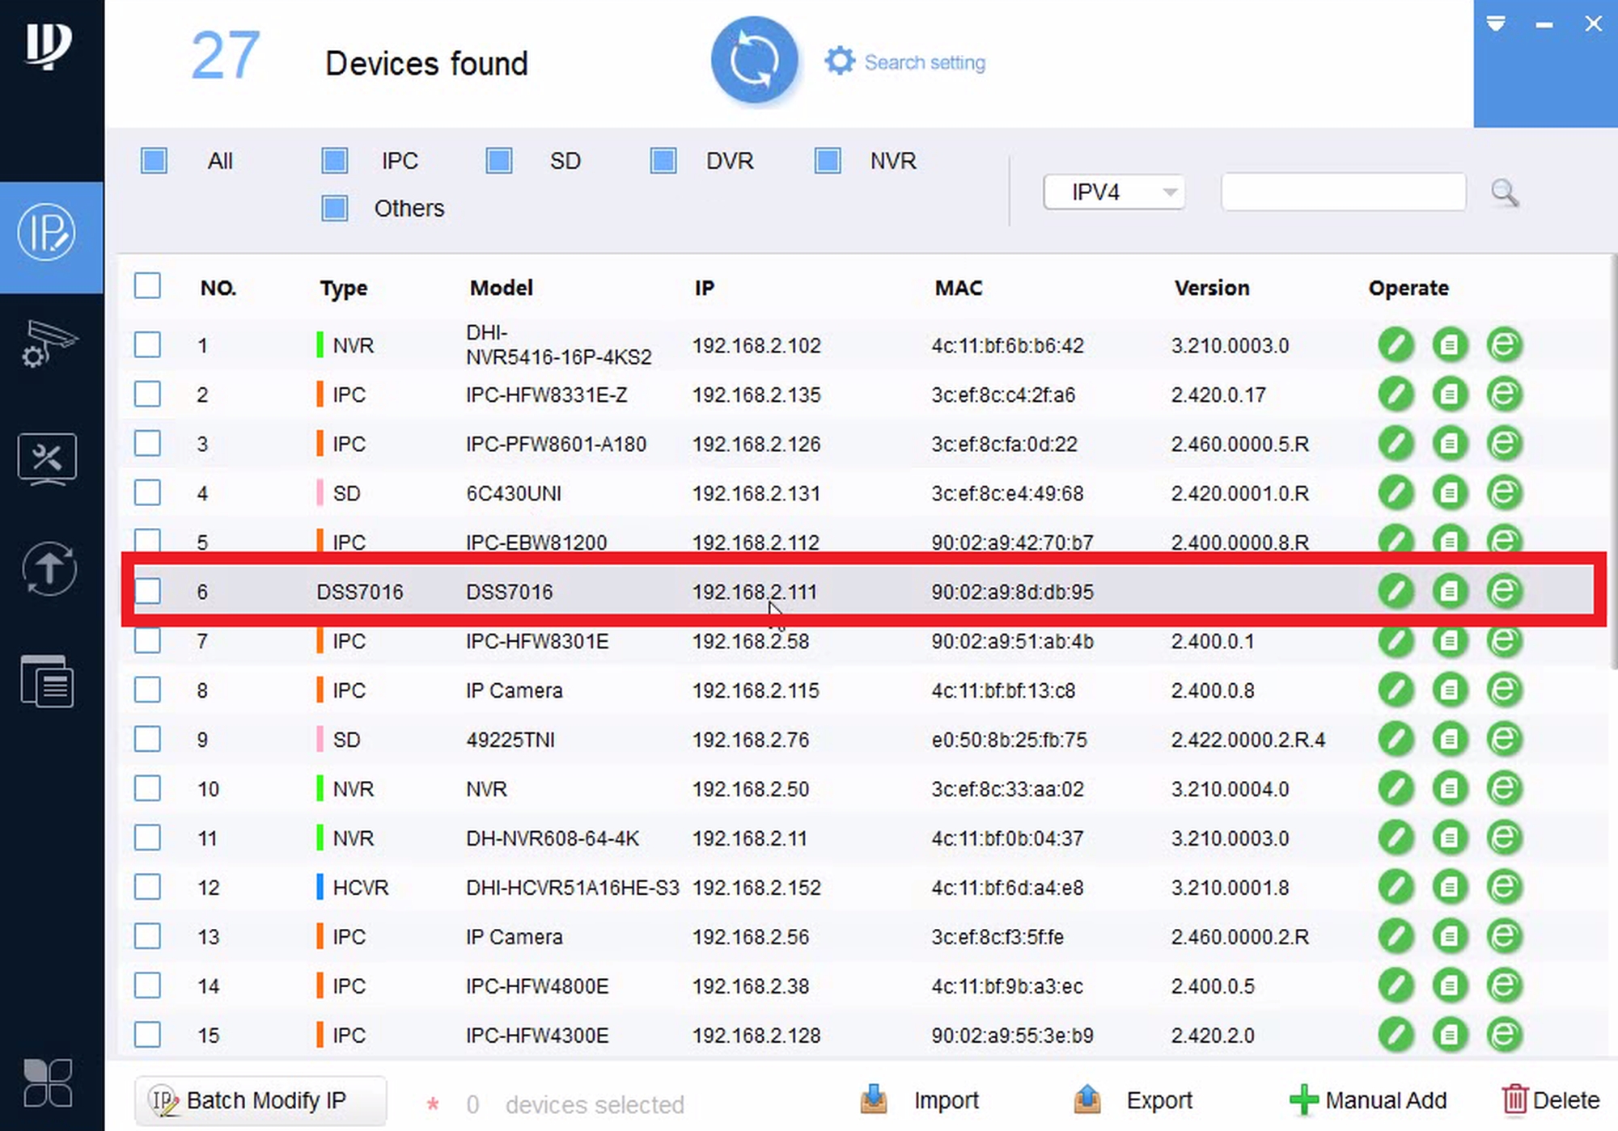Sort by the Version column header
This screenshot has height=1131, width=1618.
1211,288
